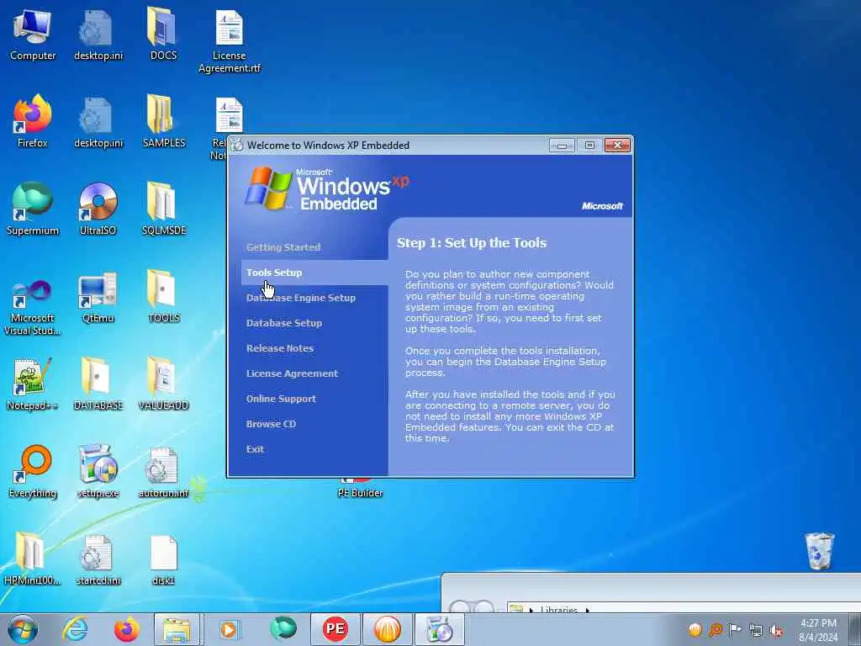View Release Notes from setup menu
The image size is (861, 646).
[x=280, y=348]
